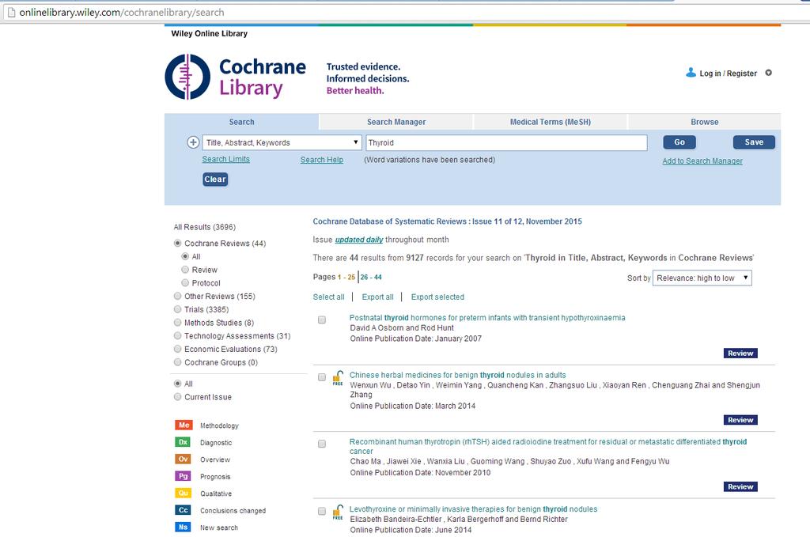The height and width of the screenshot is (537, 810).
Task: Click the gear icon next to Register
Action: pos(769,73)
